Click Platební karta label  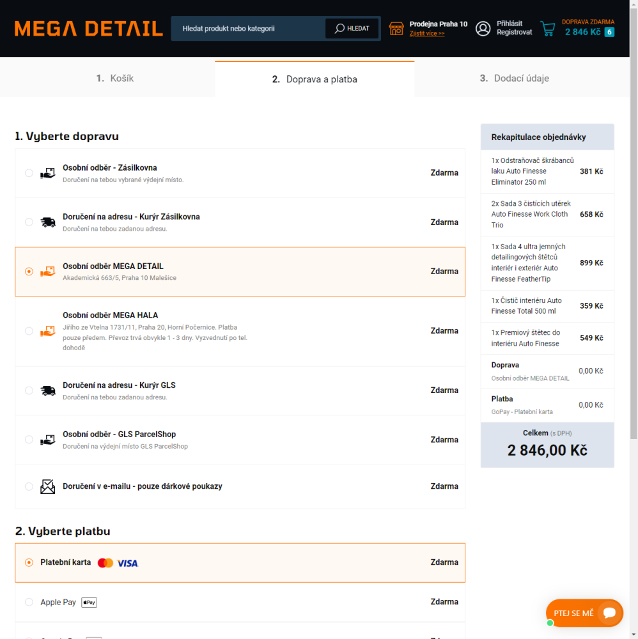click(66, 562)
